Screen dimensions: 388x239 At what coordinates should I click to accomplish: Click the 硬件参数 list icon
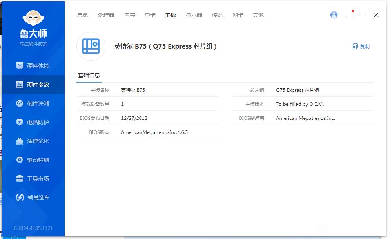(x=20, y=85)
